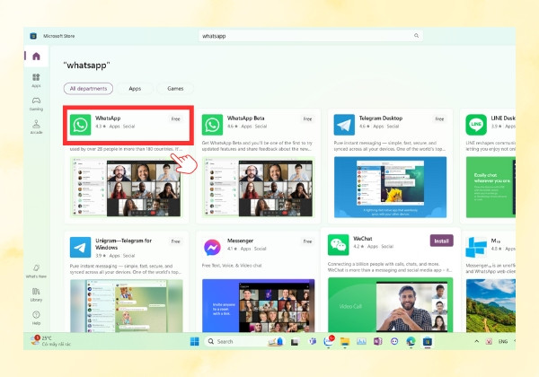Viewport: 539px width, 377px height.
Task: Click the Microsoft Store logo in title bar
Action: coord(33,36)
